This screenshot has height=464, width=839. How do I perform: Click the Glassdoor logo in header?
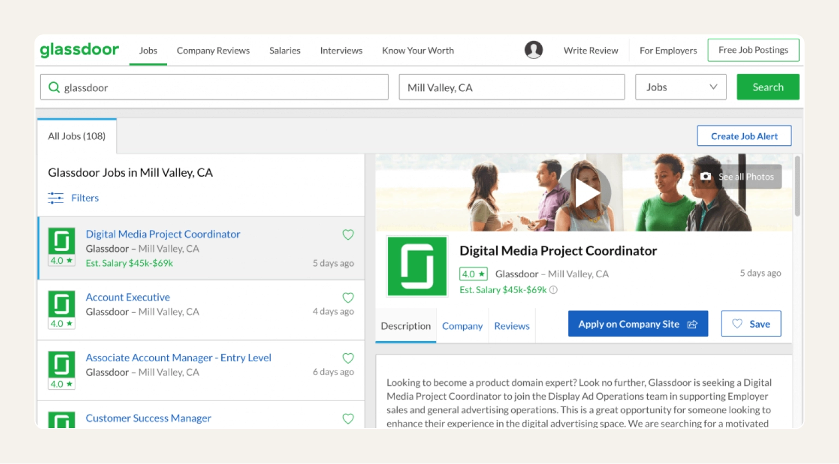click(79, 50)
